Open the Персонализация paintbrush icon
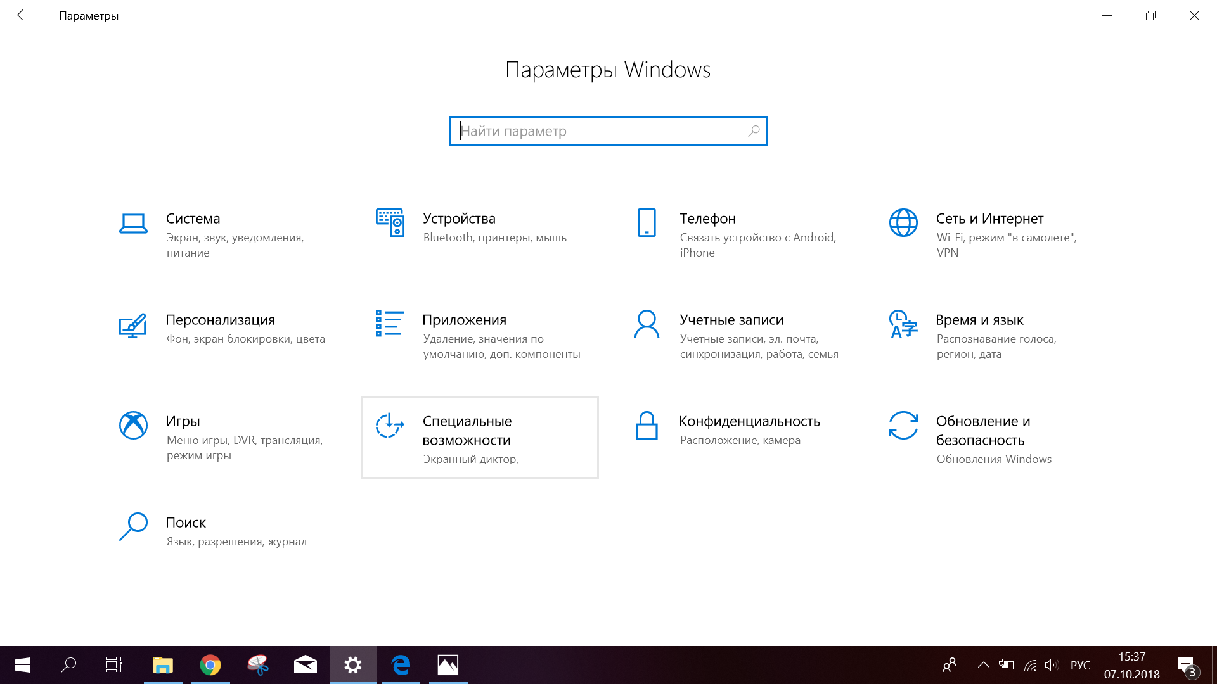 click(133, 326)
